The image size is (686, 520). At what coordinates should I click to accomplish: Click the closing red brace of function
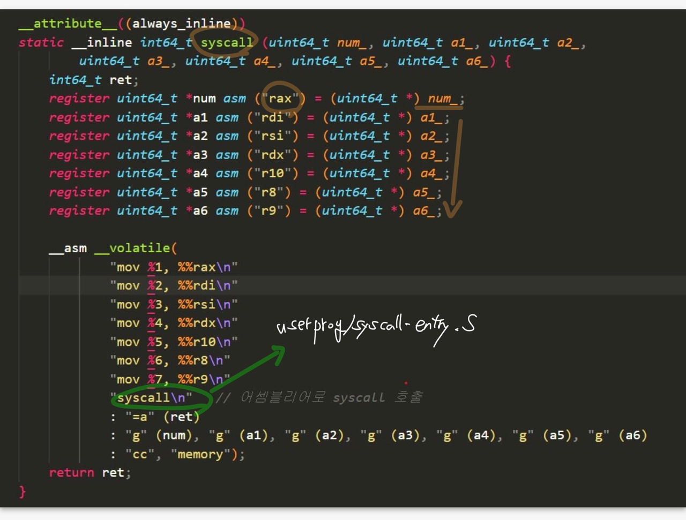pos(22,491)
